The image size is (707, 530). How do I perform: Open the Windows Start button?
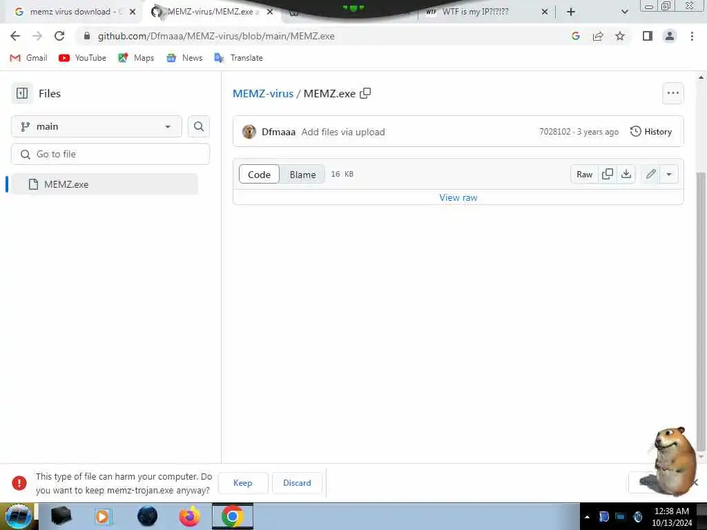18,516
